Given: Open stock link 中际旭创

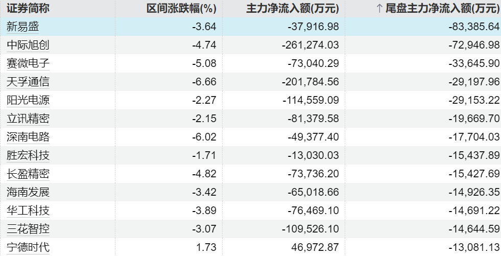Looking at the screenshot, I should [28, 45].
